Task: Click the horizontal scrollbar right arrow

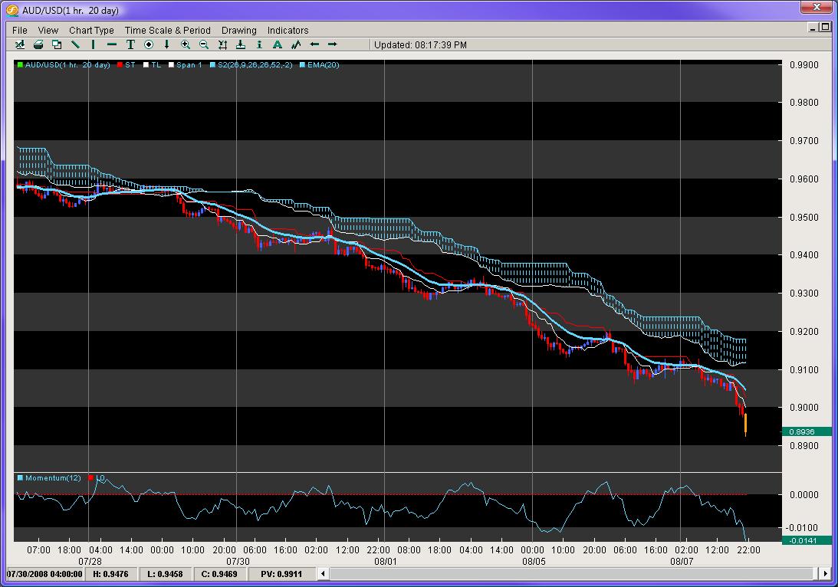Action: 825,573
